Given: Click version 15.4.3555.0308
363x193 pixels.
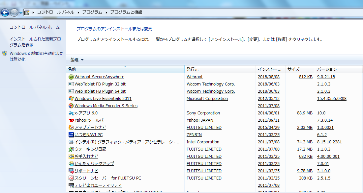Looking at the screenshot, I should pyautogui.click(x=332, y=99).
